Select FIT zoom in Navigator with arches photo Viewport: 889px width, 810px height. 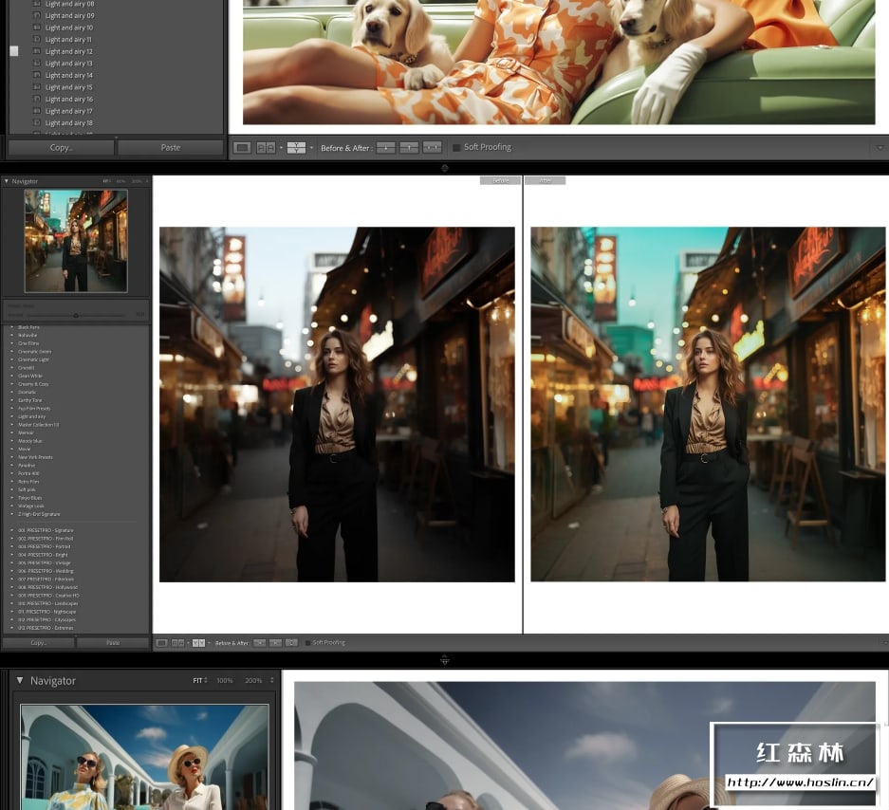click(x=198, y=681)
